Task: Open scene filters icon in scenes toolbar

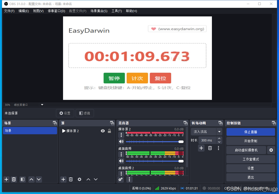Action: pyautogui.click(x=23, y=179)
